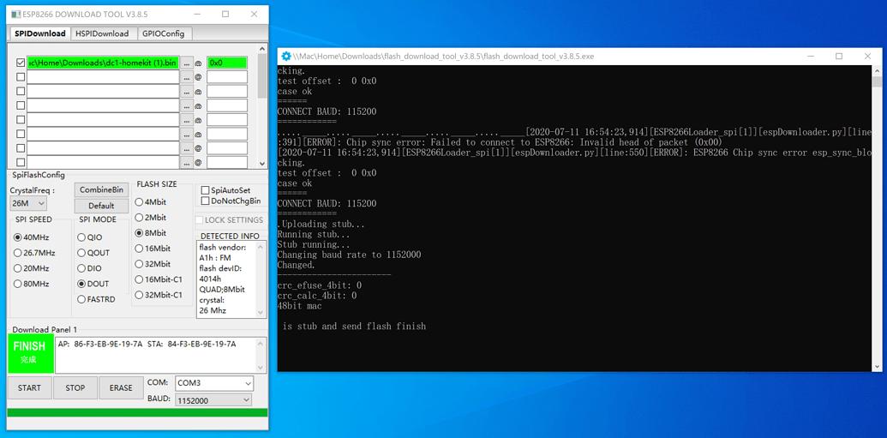Image resolution: width=887 pixels, height=438 pixels.
Task: Click the dc1-homekit (1).bin file path field
Action: click(x=103, y=63)
